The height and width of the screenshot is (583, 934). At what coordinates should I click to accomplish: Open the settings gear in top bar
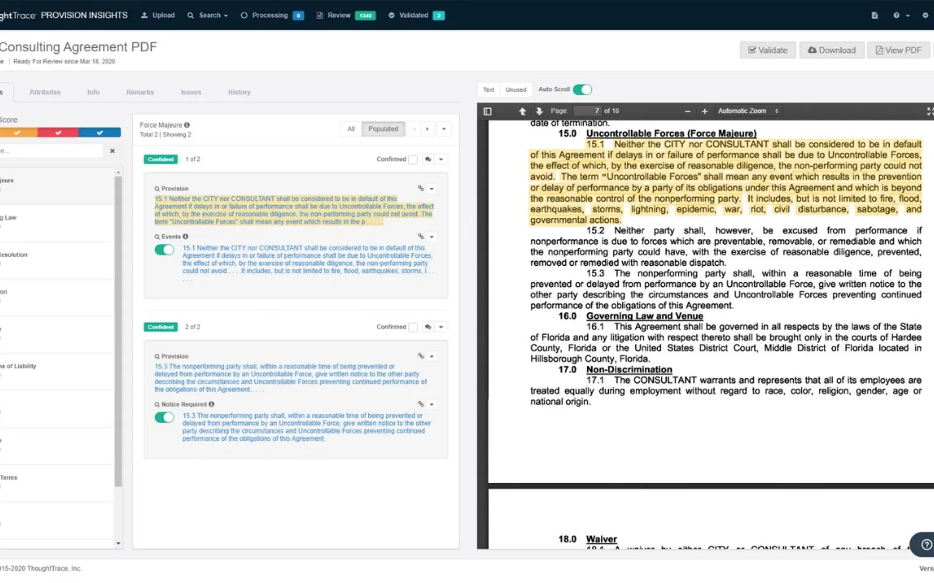[x=925, y=15]
